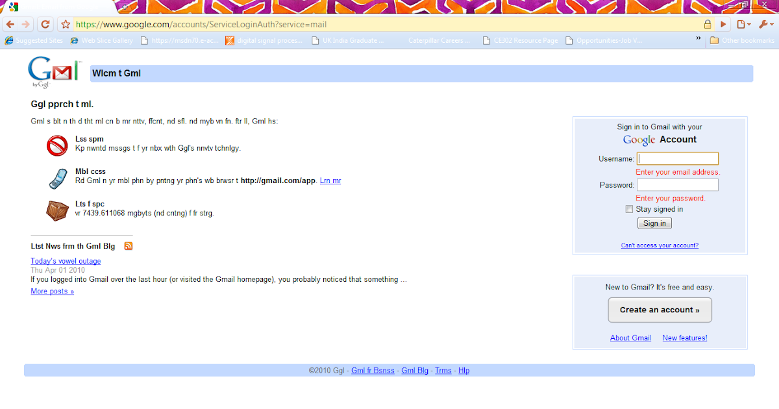Open the Opportunities-Job bookmark
Screen dimensions: 779x409
pos(604,40)
